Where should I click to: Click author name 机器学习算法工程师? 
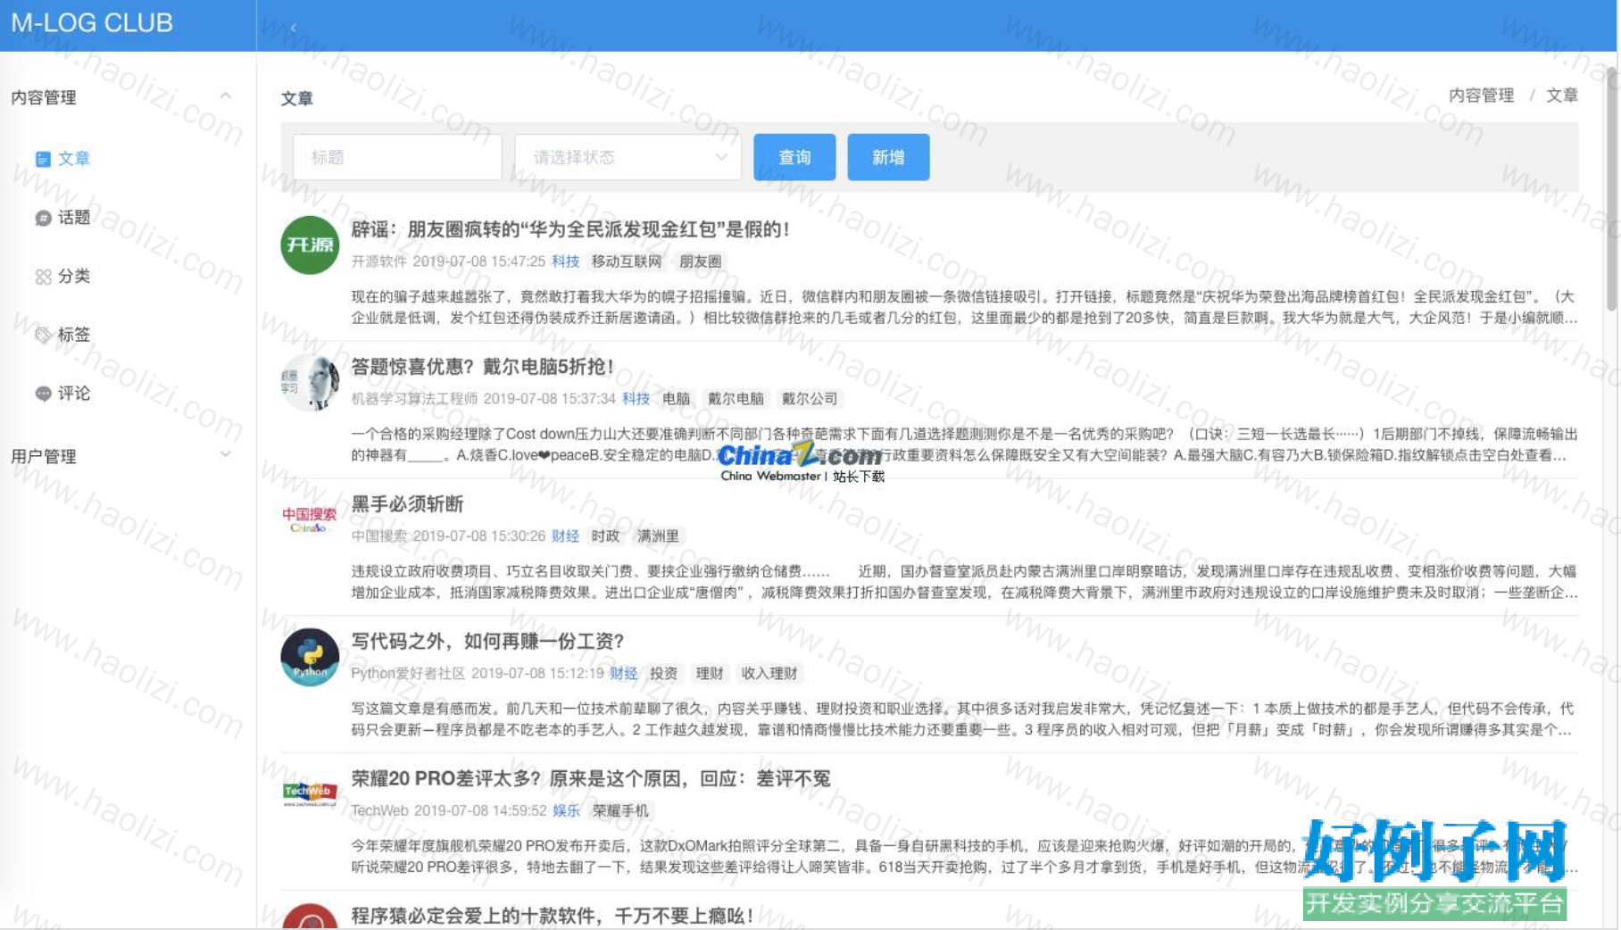click(414, 399)
